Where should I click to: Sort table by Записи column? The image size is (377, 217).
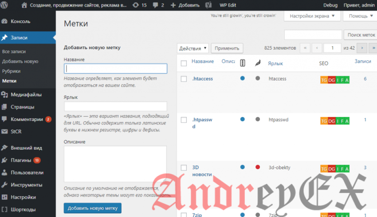coord(363,61)
